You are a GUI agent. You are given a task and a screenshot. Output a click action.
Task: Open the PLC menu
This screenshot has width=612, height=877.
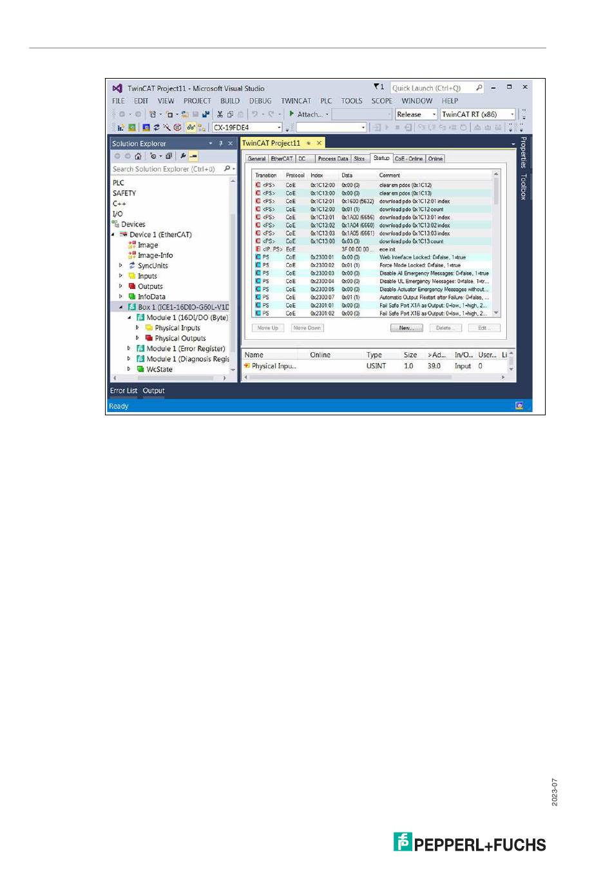point(326,101)
